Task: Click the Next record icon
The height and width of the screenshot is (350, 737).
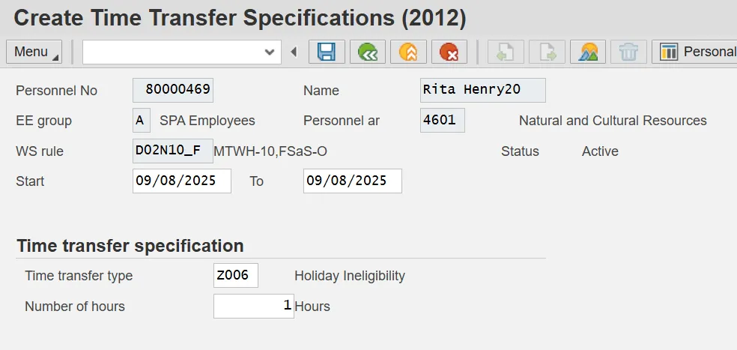Action: coord(547,52)
